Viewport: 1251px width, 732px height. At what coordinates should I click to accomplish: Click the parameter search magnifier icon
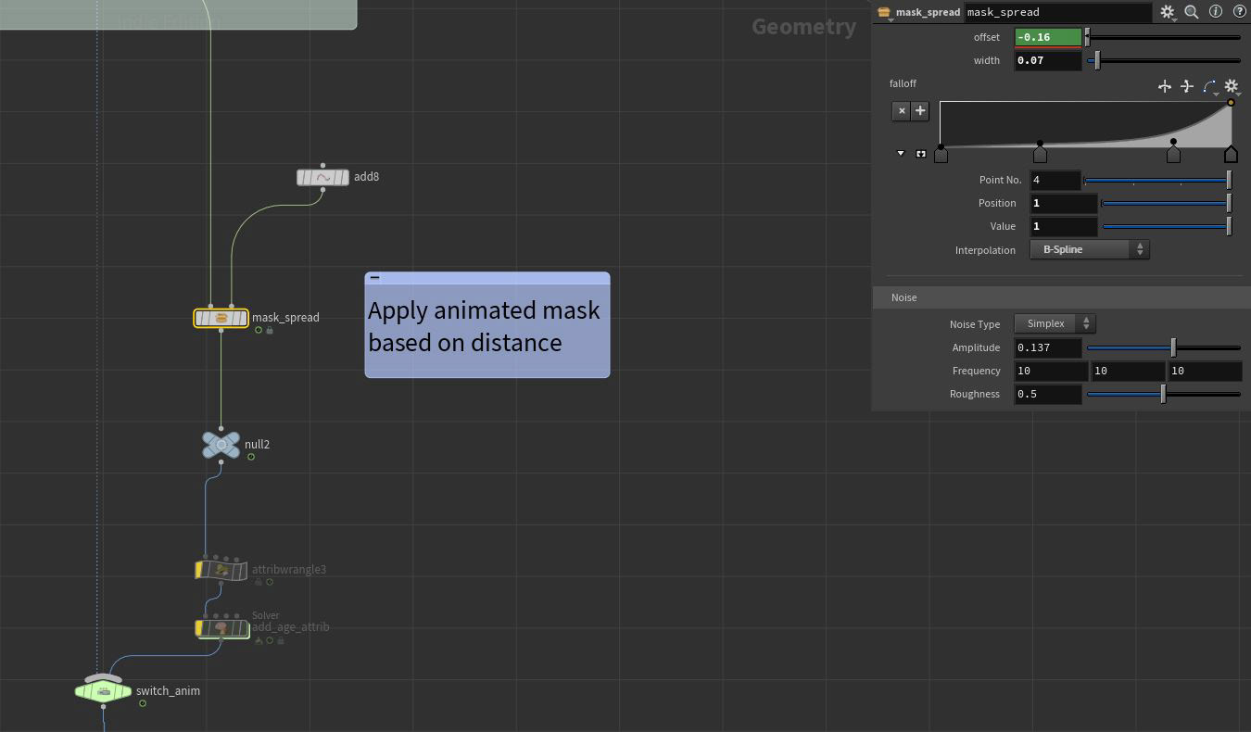(x=1192, y=12)
